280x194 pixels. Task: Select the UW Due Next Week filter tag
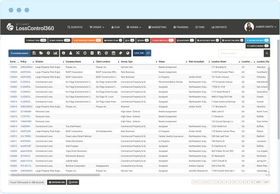[x=208, y=40]
